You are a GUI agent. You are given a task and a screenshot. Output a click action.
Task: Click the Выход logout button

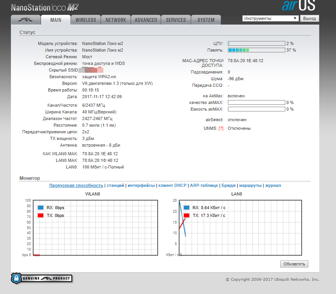[x=309, y=18]
